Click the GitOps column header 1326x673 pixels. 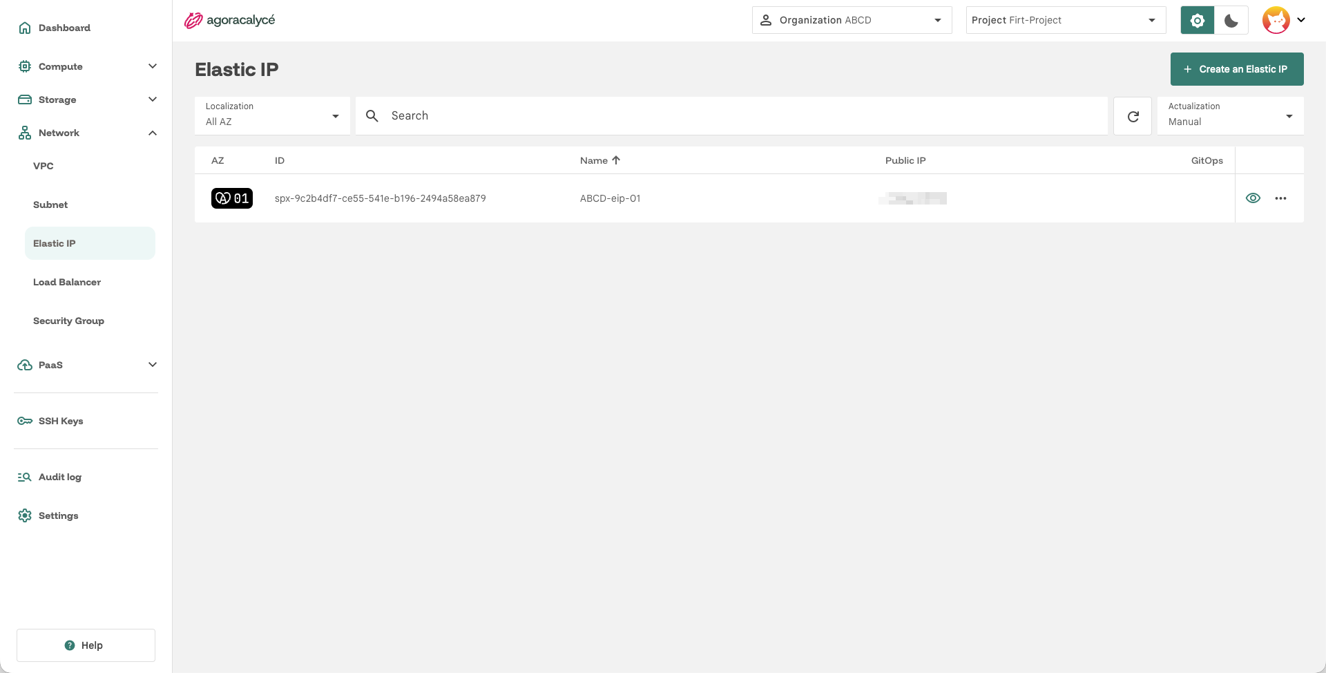pyautogui.click(x=1207, y=160)
